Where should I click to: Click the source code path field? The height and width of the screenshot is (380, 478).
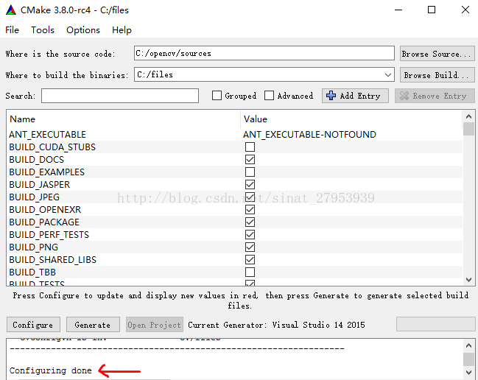(264, 53)
